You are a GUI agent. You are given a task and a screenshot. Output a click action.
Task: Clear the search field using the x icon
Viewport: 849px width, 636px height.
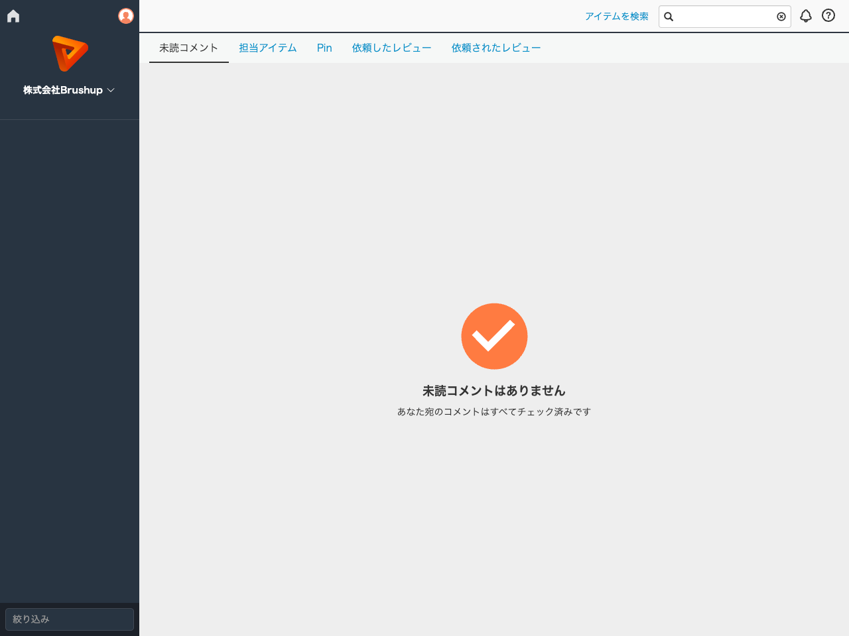(x=781, y=17)
